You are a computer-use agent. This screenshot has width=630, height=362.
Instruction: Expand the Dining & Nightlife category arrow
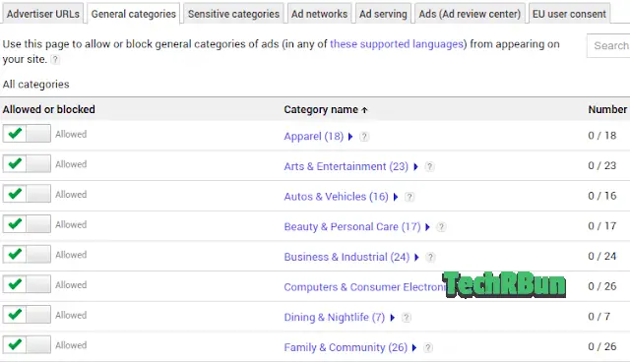[x=393, y=318]
